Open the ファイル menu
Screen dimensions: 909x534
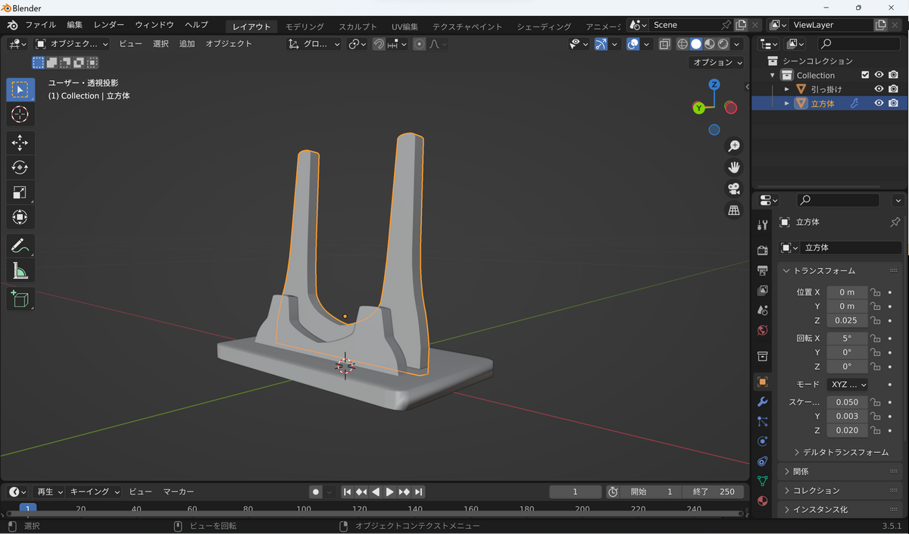[x=41, y=25]
